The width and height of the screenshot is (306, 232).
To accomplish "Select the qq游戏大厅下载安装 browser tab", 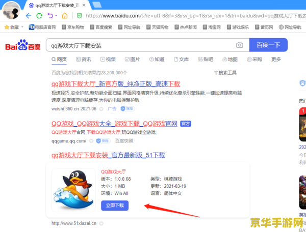I will point(57,5).
